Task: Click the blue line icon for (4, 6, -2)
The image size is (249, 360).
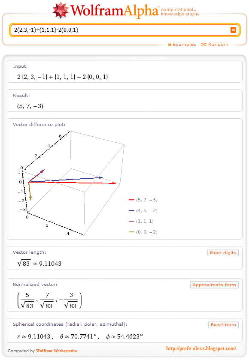Action: 131,210
